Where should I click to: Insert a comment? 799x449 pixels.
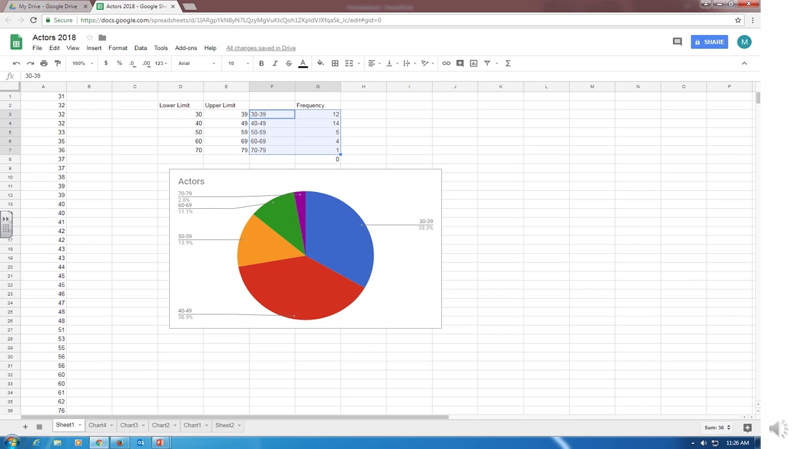click(x=460, y=63)
